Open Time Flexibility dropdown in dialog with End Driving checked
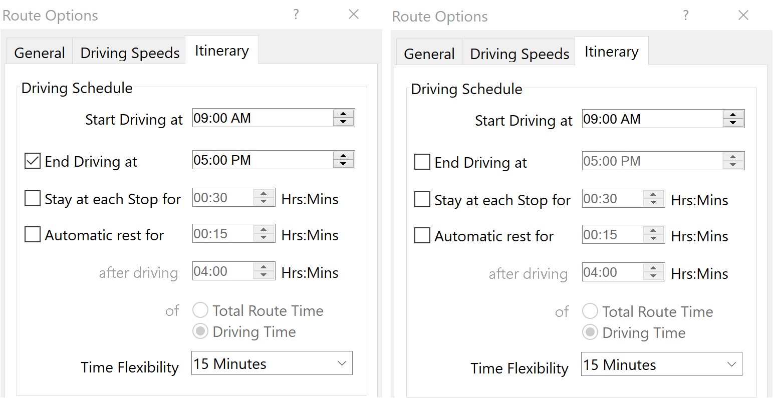The width and height of the screenshot is (774, 398). click(272, 364)
